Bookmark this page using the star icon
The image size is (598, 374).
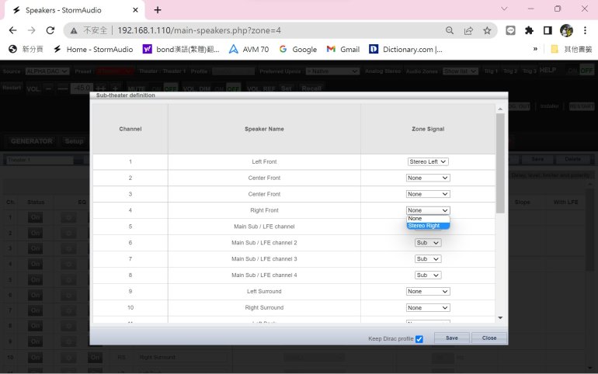tap(487, 30)
